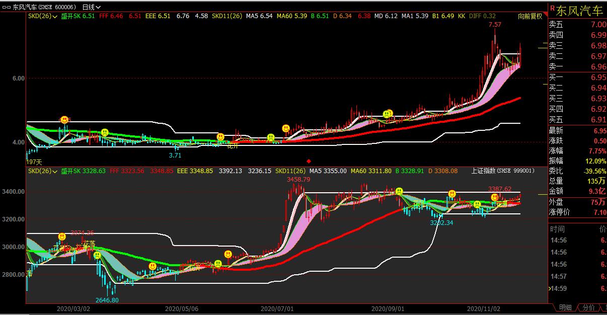Click the 2020/05/06 date axis label
Image resolution: width=607 pixels, height=315 pixels.
(x=182, y=308)
